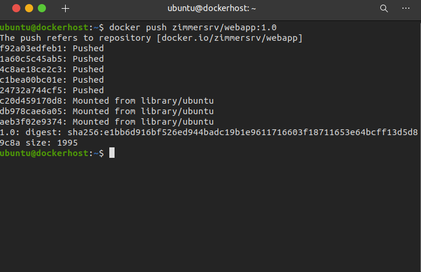Click the aeb3f02e9374 mounted layer line
The image size is (421, 272).
point(107,122)
